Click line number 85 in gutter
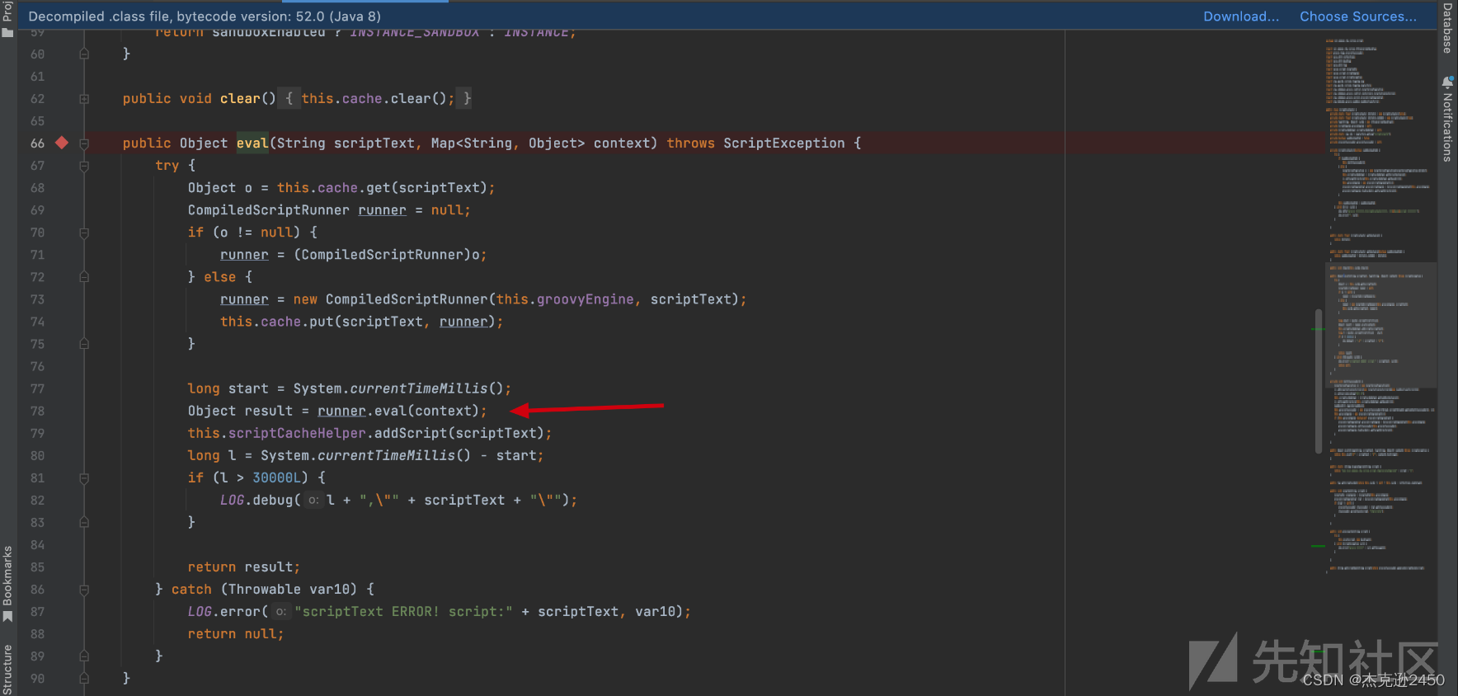The image size is (1458, 696). [38, 567]
